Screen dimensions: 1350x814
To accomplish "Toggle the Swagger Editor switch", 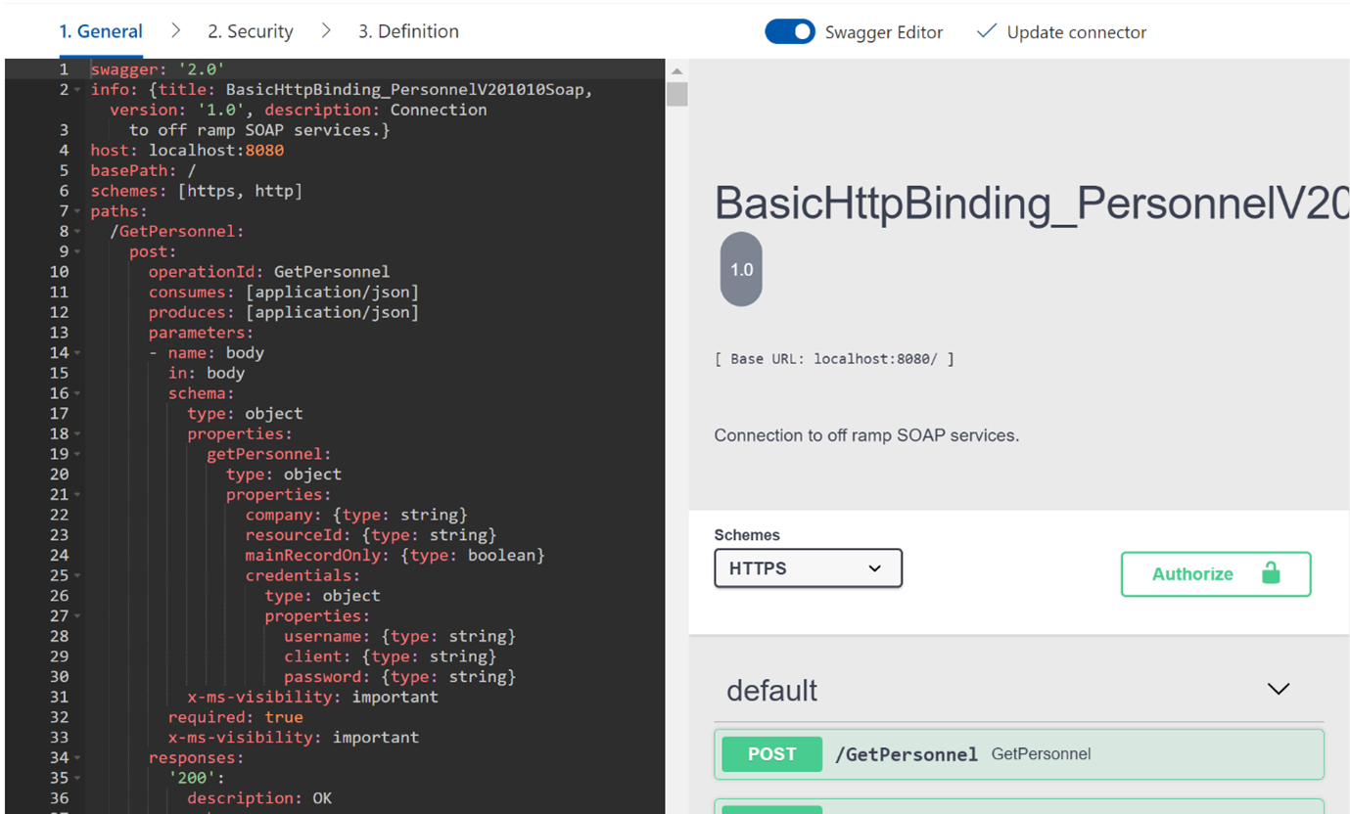I will pos(789,31).
